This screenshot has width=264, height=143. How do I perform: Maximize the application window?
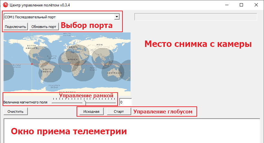click(x=241, y=5)
